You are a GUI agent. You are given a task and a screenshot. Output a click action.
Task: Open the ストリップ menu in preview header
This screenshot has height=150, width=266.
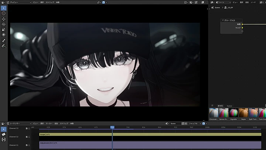(x=50, y=2)
